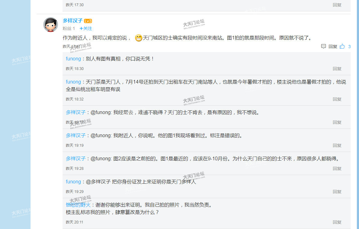Reply to funong's 19:29 comment
Image resolution: width=359 pixels, height=229 pixels.
tap(337, 192)
